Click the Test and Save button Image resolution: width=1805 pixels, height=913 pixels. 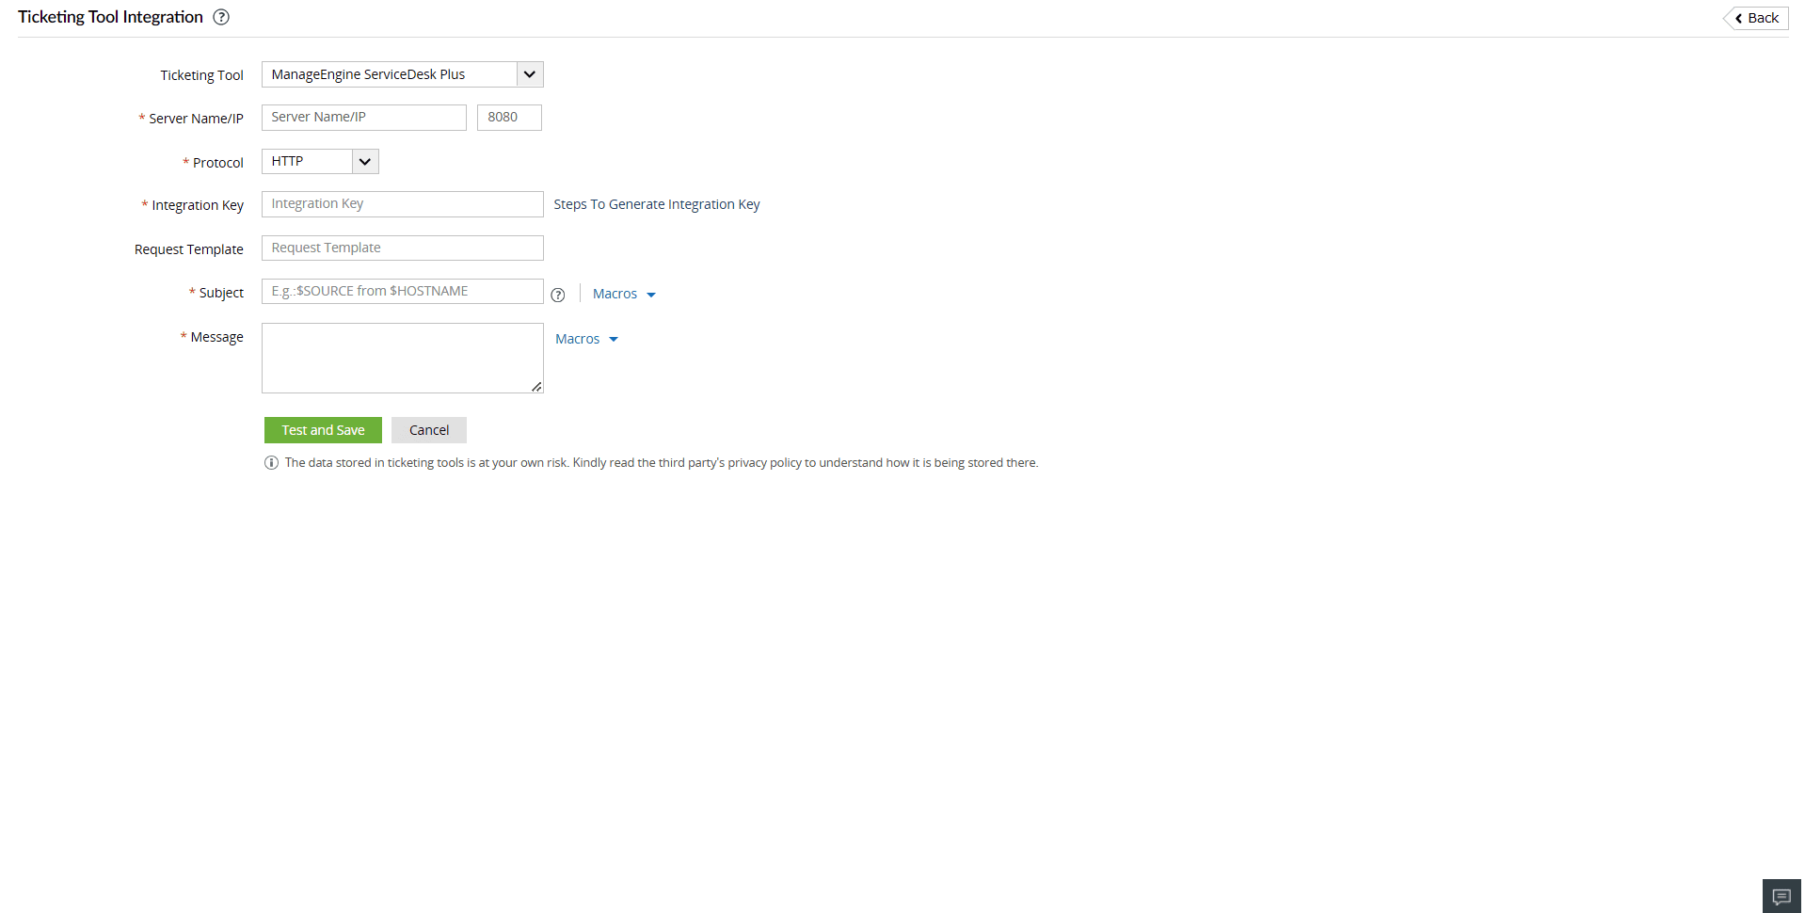(x=323, y=429)
